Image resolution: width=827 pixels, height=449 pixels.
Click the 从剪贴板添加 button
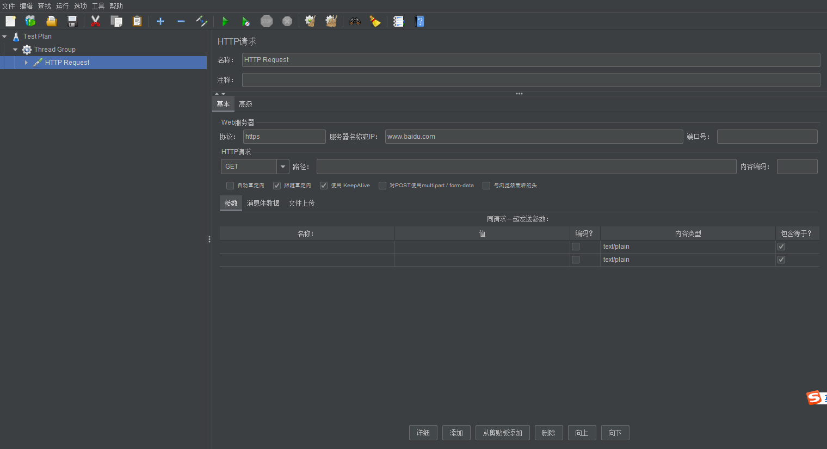503,433
